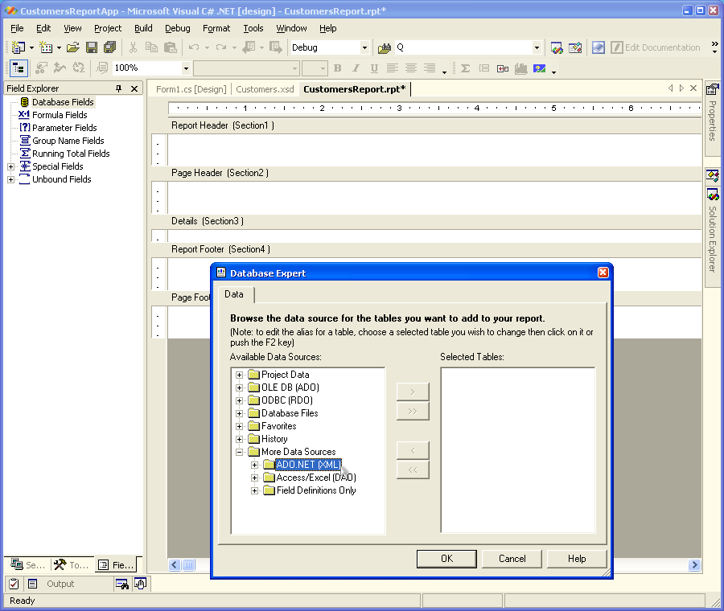Select Database Fields in Field Explorer
724x611 pixels.
63,102
